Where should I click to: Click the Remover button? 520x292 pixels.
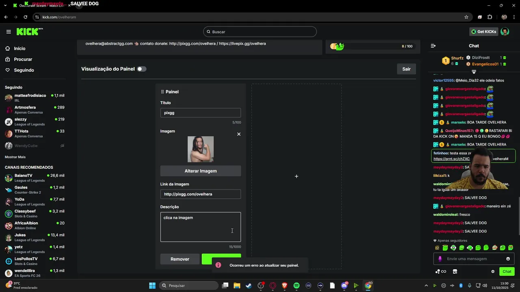point(180,259)
